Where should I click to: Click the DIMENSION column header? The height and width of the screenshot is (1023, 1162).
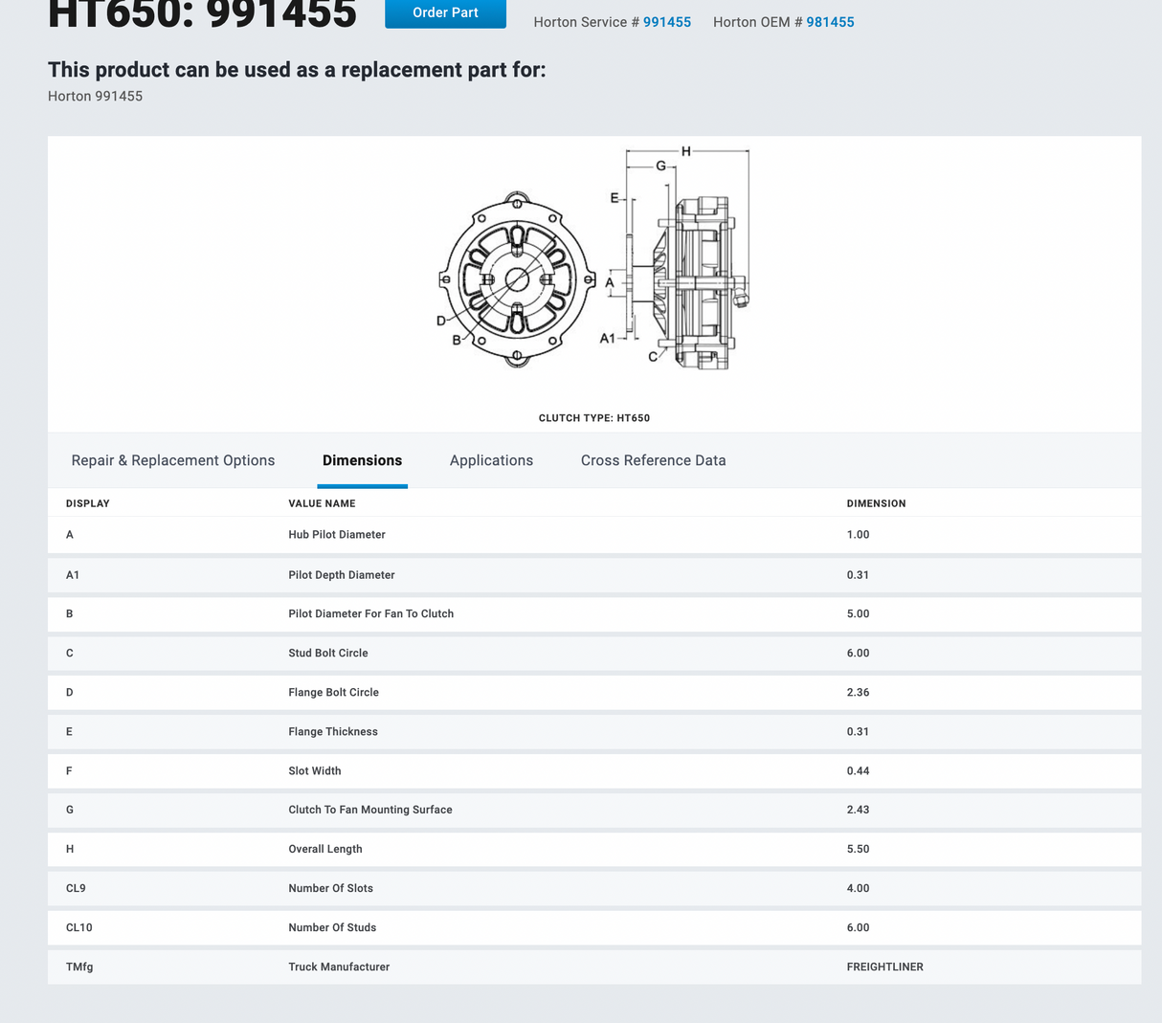coord(876,503)
